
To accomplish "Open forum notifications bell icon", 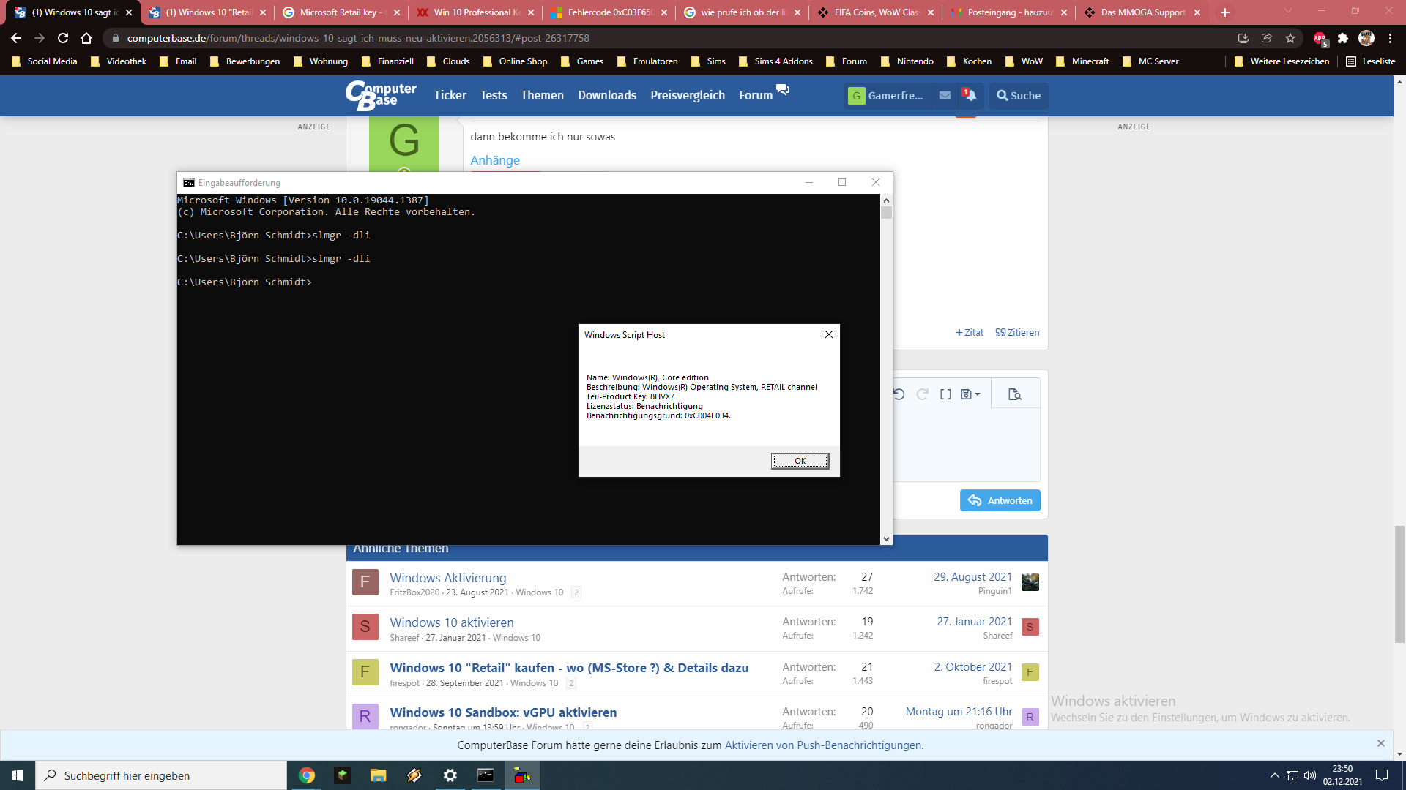I will (x=970, y=95).
